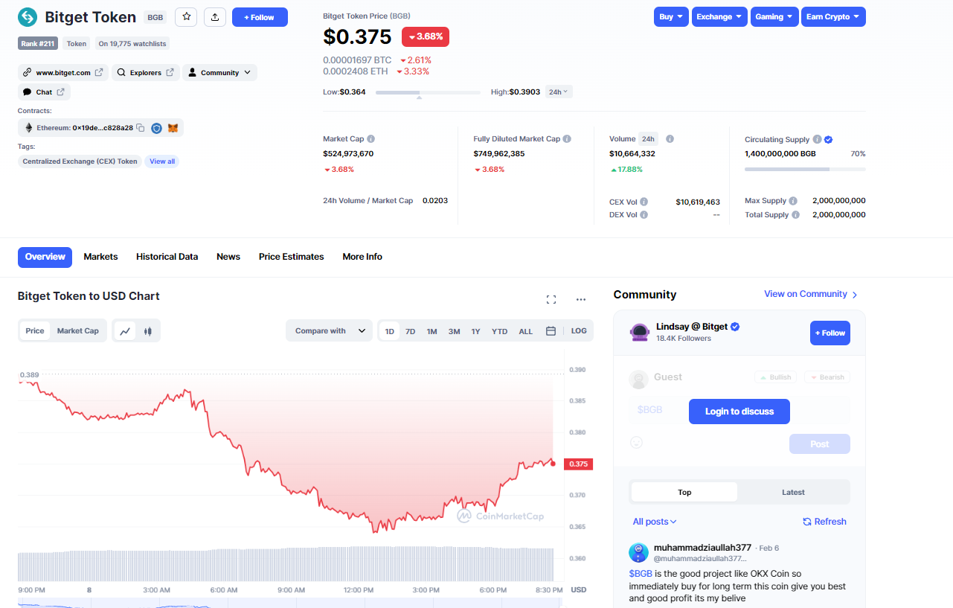Viewport: 953px width, 608px height.
Task: Select the 7D chart time range
Action: [410, 331]
